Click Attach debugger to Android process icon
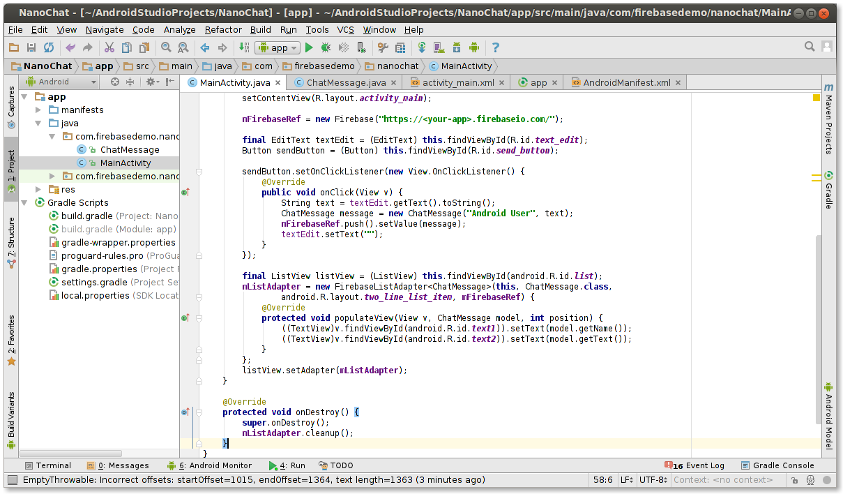Image resolution: width=843 pixels, height=494 pixels. coord(361,47)
